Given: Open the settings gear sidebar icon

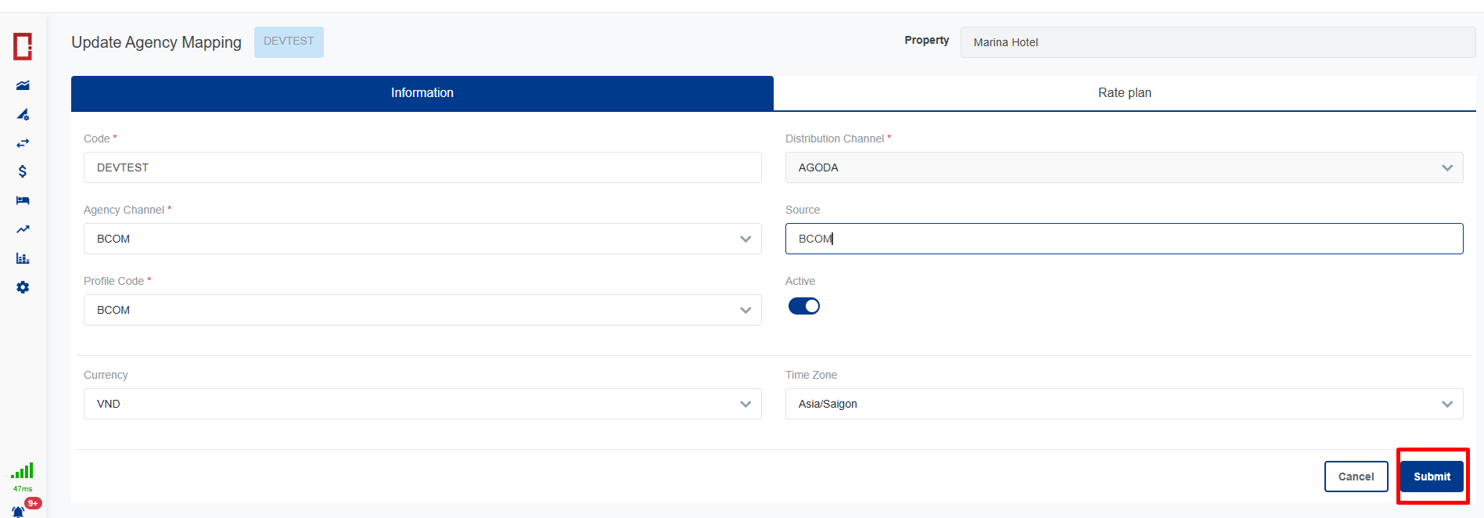Looking at the screenshot, I should (23, 287).
